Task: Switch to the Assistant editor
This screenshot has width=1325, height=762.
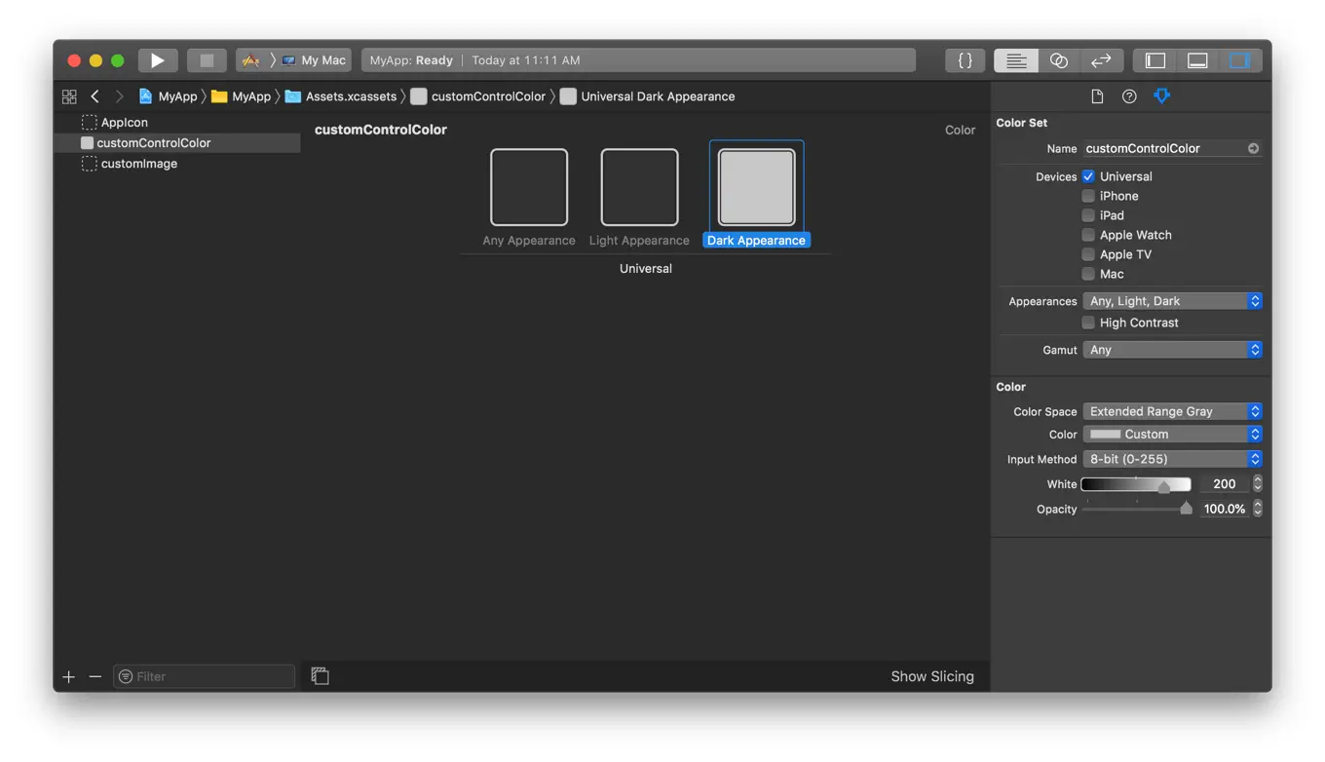Action: click(x=1059, y=60)
